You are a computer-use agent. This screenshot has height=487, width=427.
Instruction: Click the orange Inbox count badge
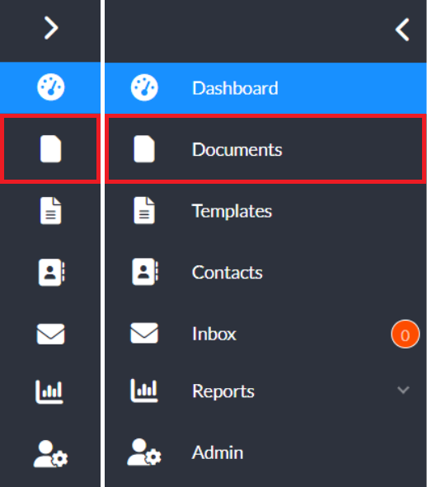[x=406, y=335]
